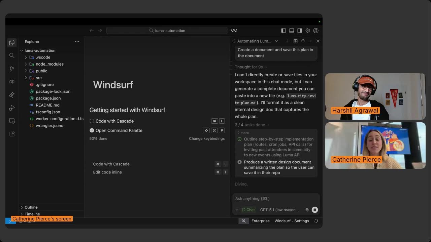
Task: Toggle the bottom panel layout button
Action: coord(292,31)
